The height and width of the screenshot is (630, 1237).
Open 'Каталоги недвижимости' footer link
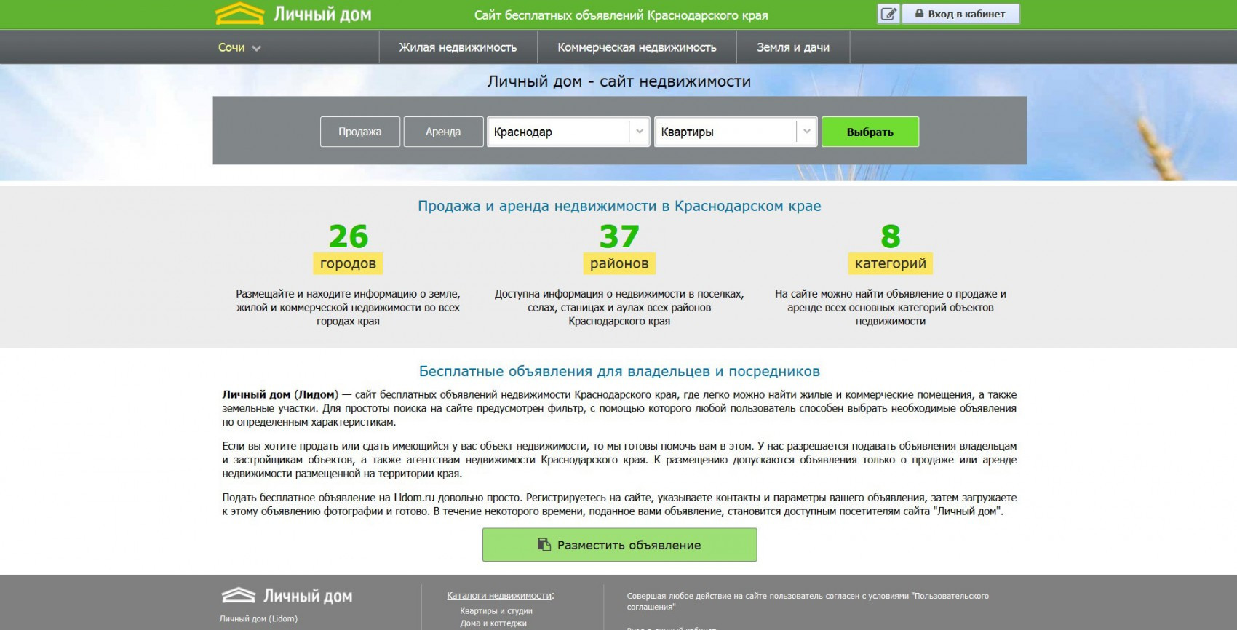499,595
